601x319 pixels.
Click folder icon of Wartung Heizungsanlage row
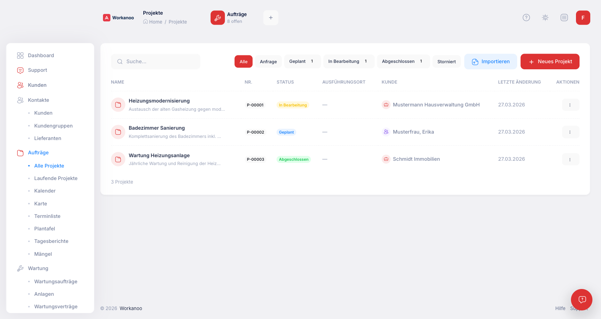point(118,159)
